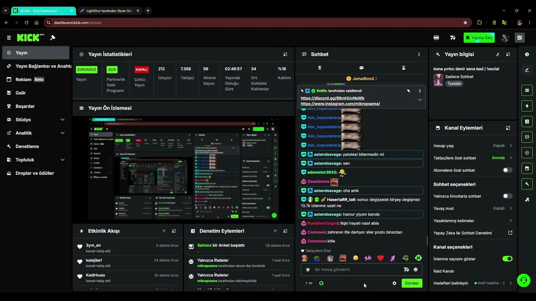Click the 7TV icon in top header
The image size is (536, 301).
coord(453,38)
